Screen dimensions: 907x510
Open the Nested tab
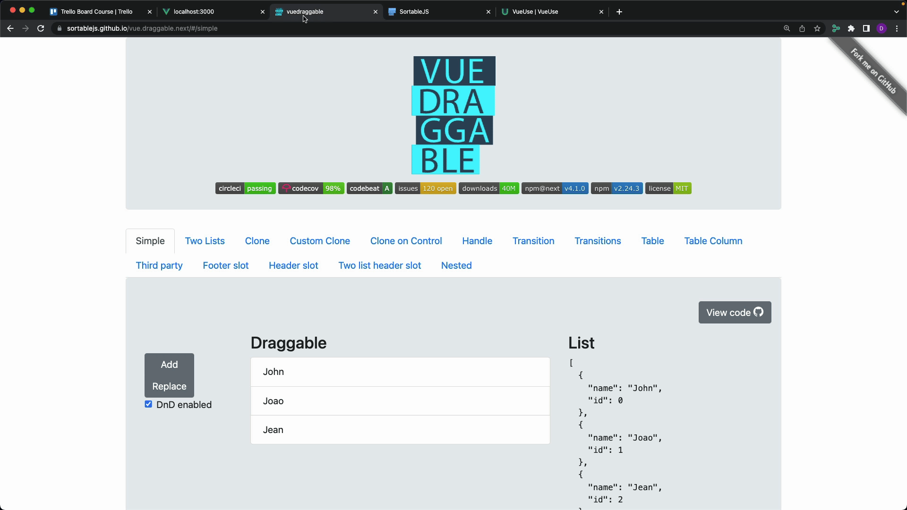coord(456,265)
